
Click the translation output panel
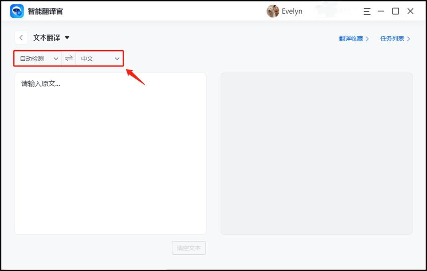pyautogui.click(x=316, y=153)
